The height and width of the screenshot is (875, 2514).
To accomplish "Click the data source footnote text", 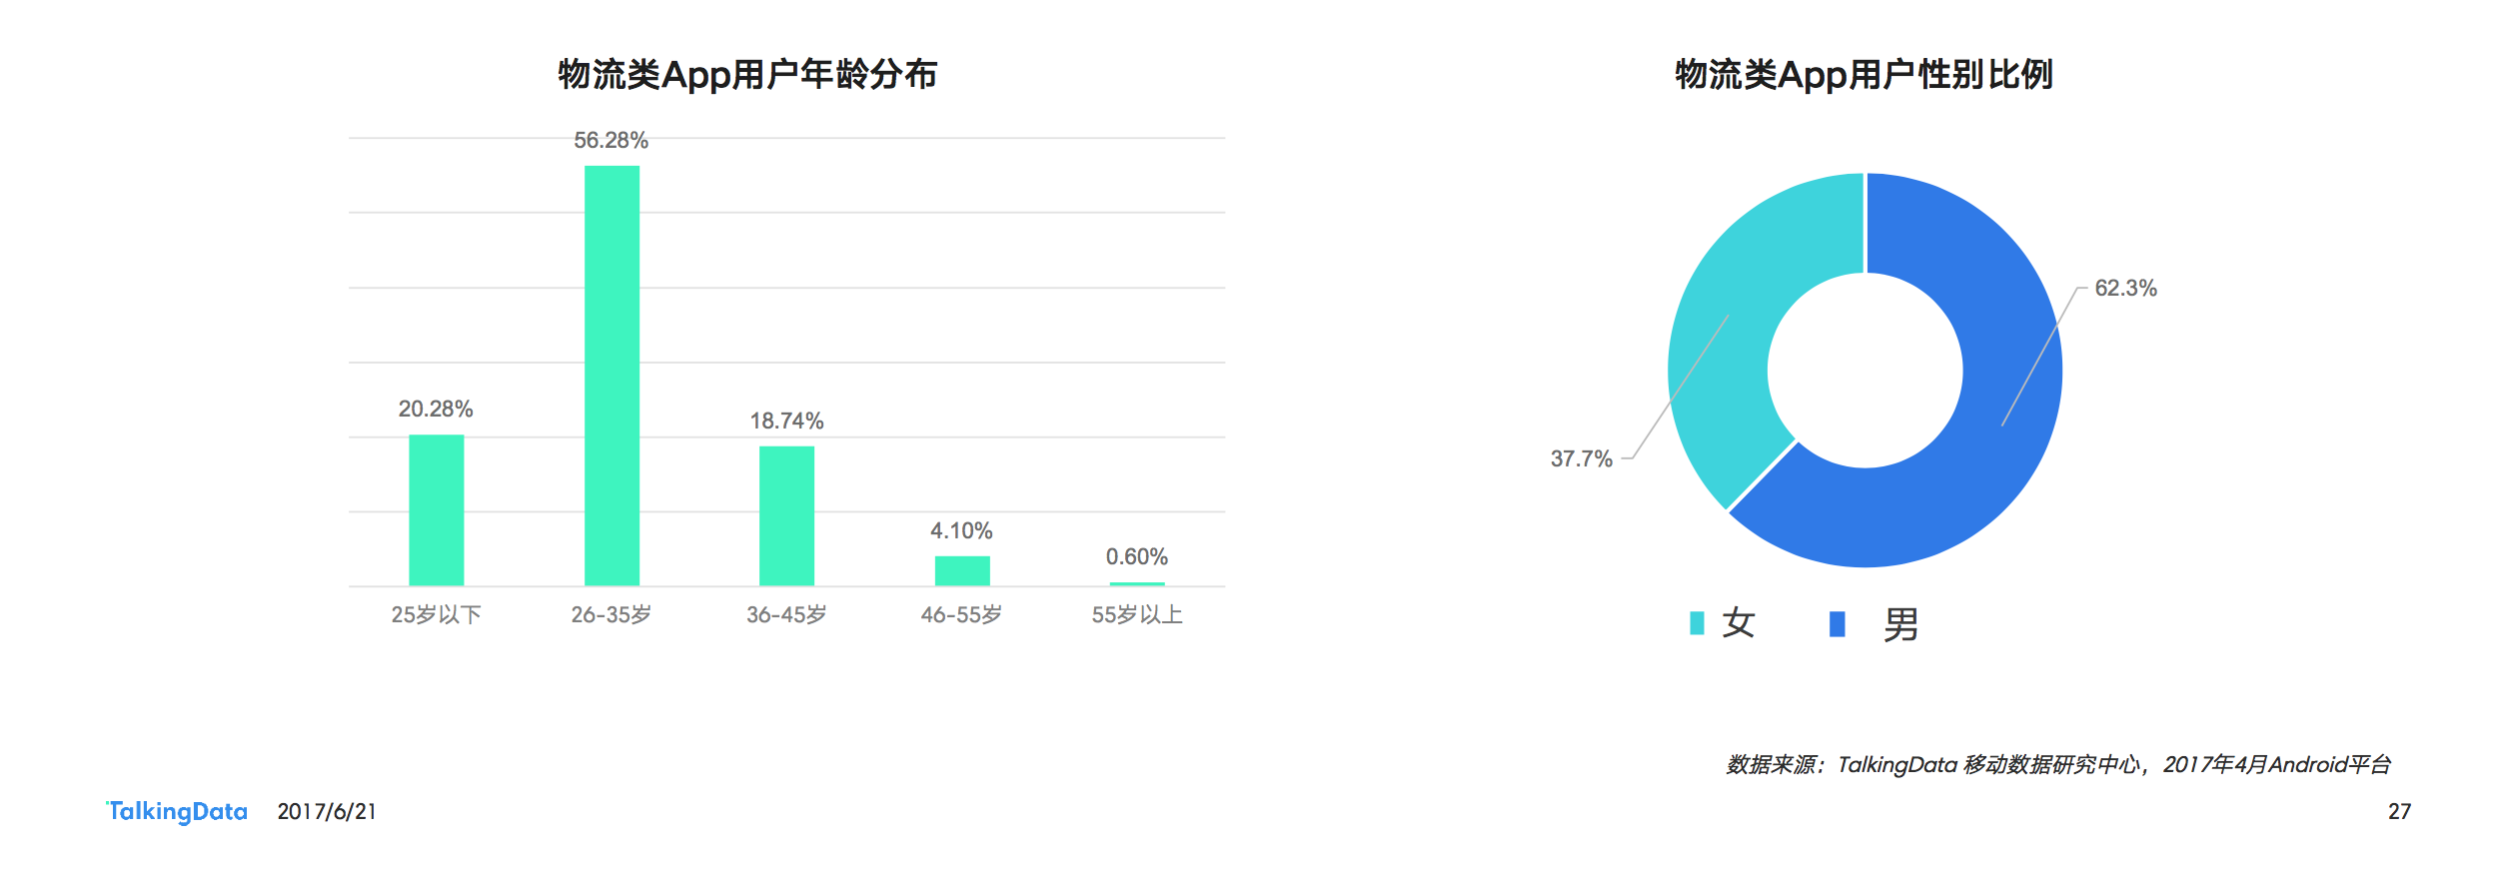I will click(x=2058, y=765).
